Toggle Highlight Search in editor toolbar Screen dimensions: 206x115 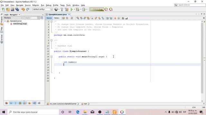pos(88,18)
